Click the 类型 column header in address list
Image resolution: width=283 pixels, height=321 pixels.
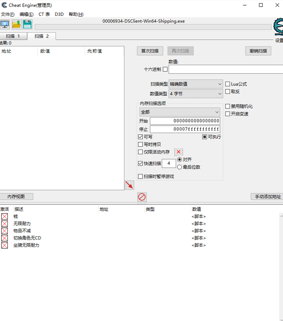click(x=167, y=209)
